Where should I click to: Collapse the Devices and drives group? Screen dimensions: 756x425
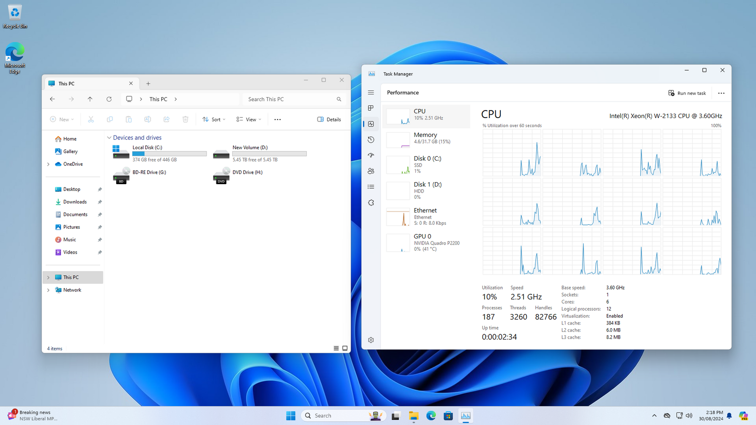(x=109, y=138)
